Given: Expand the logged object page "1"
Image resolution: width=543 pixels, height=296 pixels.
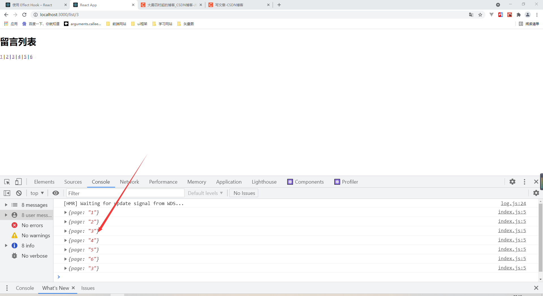Looking at the screenshot, I should pos(66,212).
